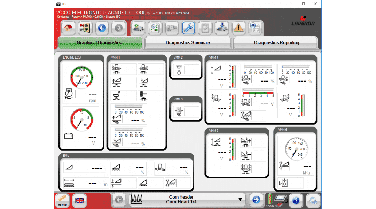Click the 'VMM 4' panel title
This screenshot has height=209, width=376.
pos(213,57)
